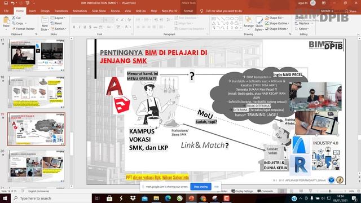Click the zoom slider handle
The image size is (361, 203).
point(329,191)
